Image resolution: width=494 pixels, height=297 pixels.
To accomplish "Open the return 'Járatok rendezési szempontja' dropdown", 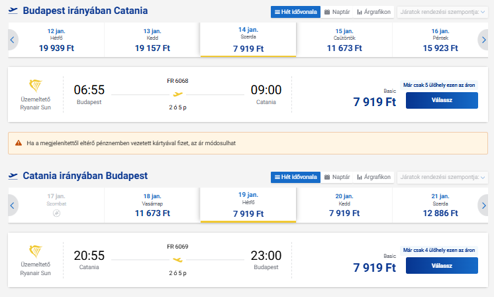I will point(437,177).
